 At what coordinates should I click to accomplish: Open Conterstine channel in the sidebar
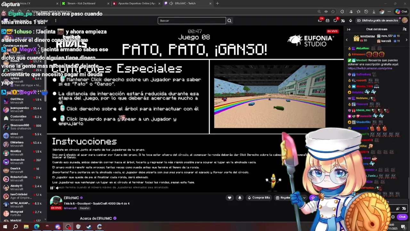click(x=23, y=118)
